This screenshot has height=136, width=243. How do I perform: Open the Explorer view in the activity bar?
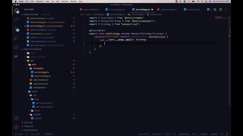click(16, 11)
